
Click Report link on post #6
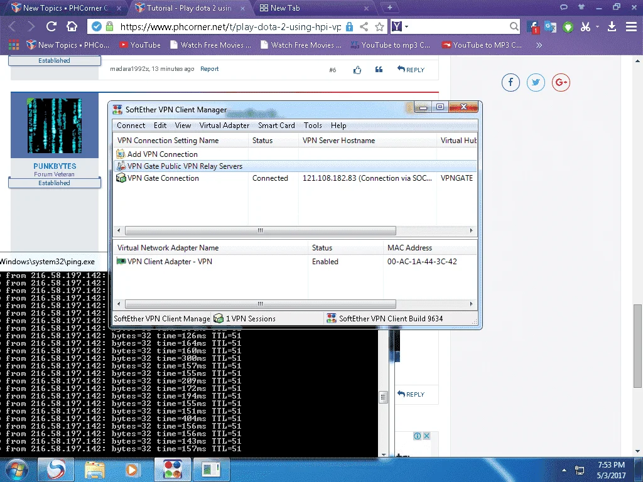tap(209, 69)
